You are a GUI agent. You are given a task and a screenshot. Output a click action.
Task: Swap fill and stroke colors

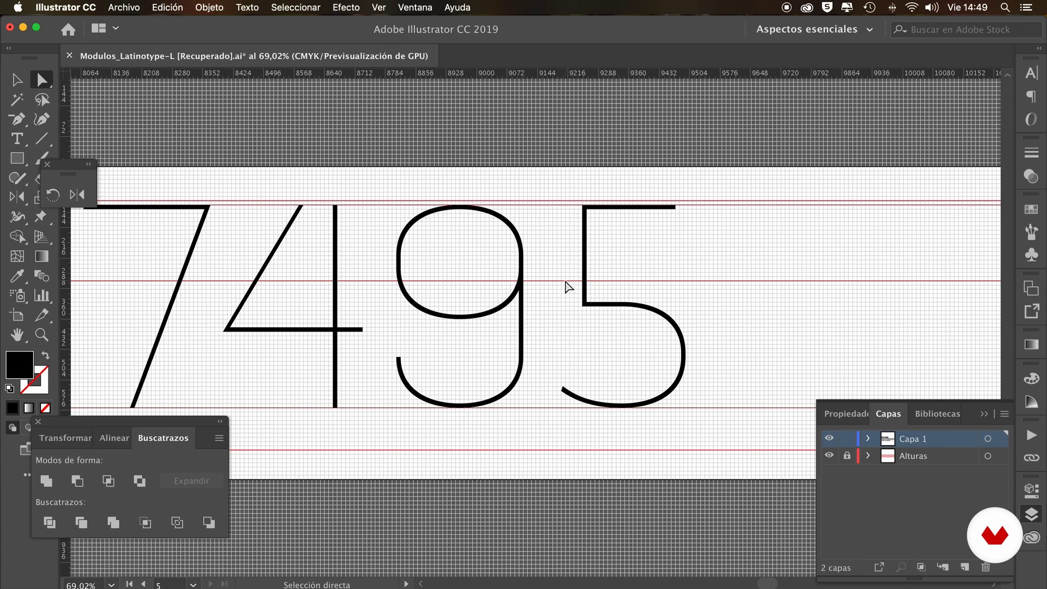45,355
